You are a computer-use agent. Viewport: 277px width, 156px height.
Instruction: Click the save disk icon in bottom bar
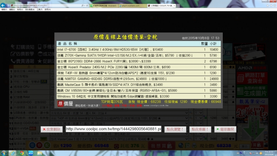(x=188, y=146)
